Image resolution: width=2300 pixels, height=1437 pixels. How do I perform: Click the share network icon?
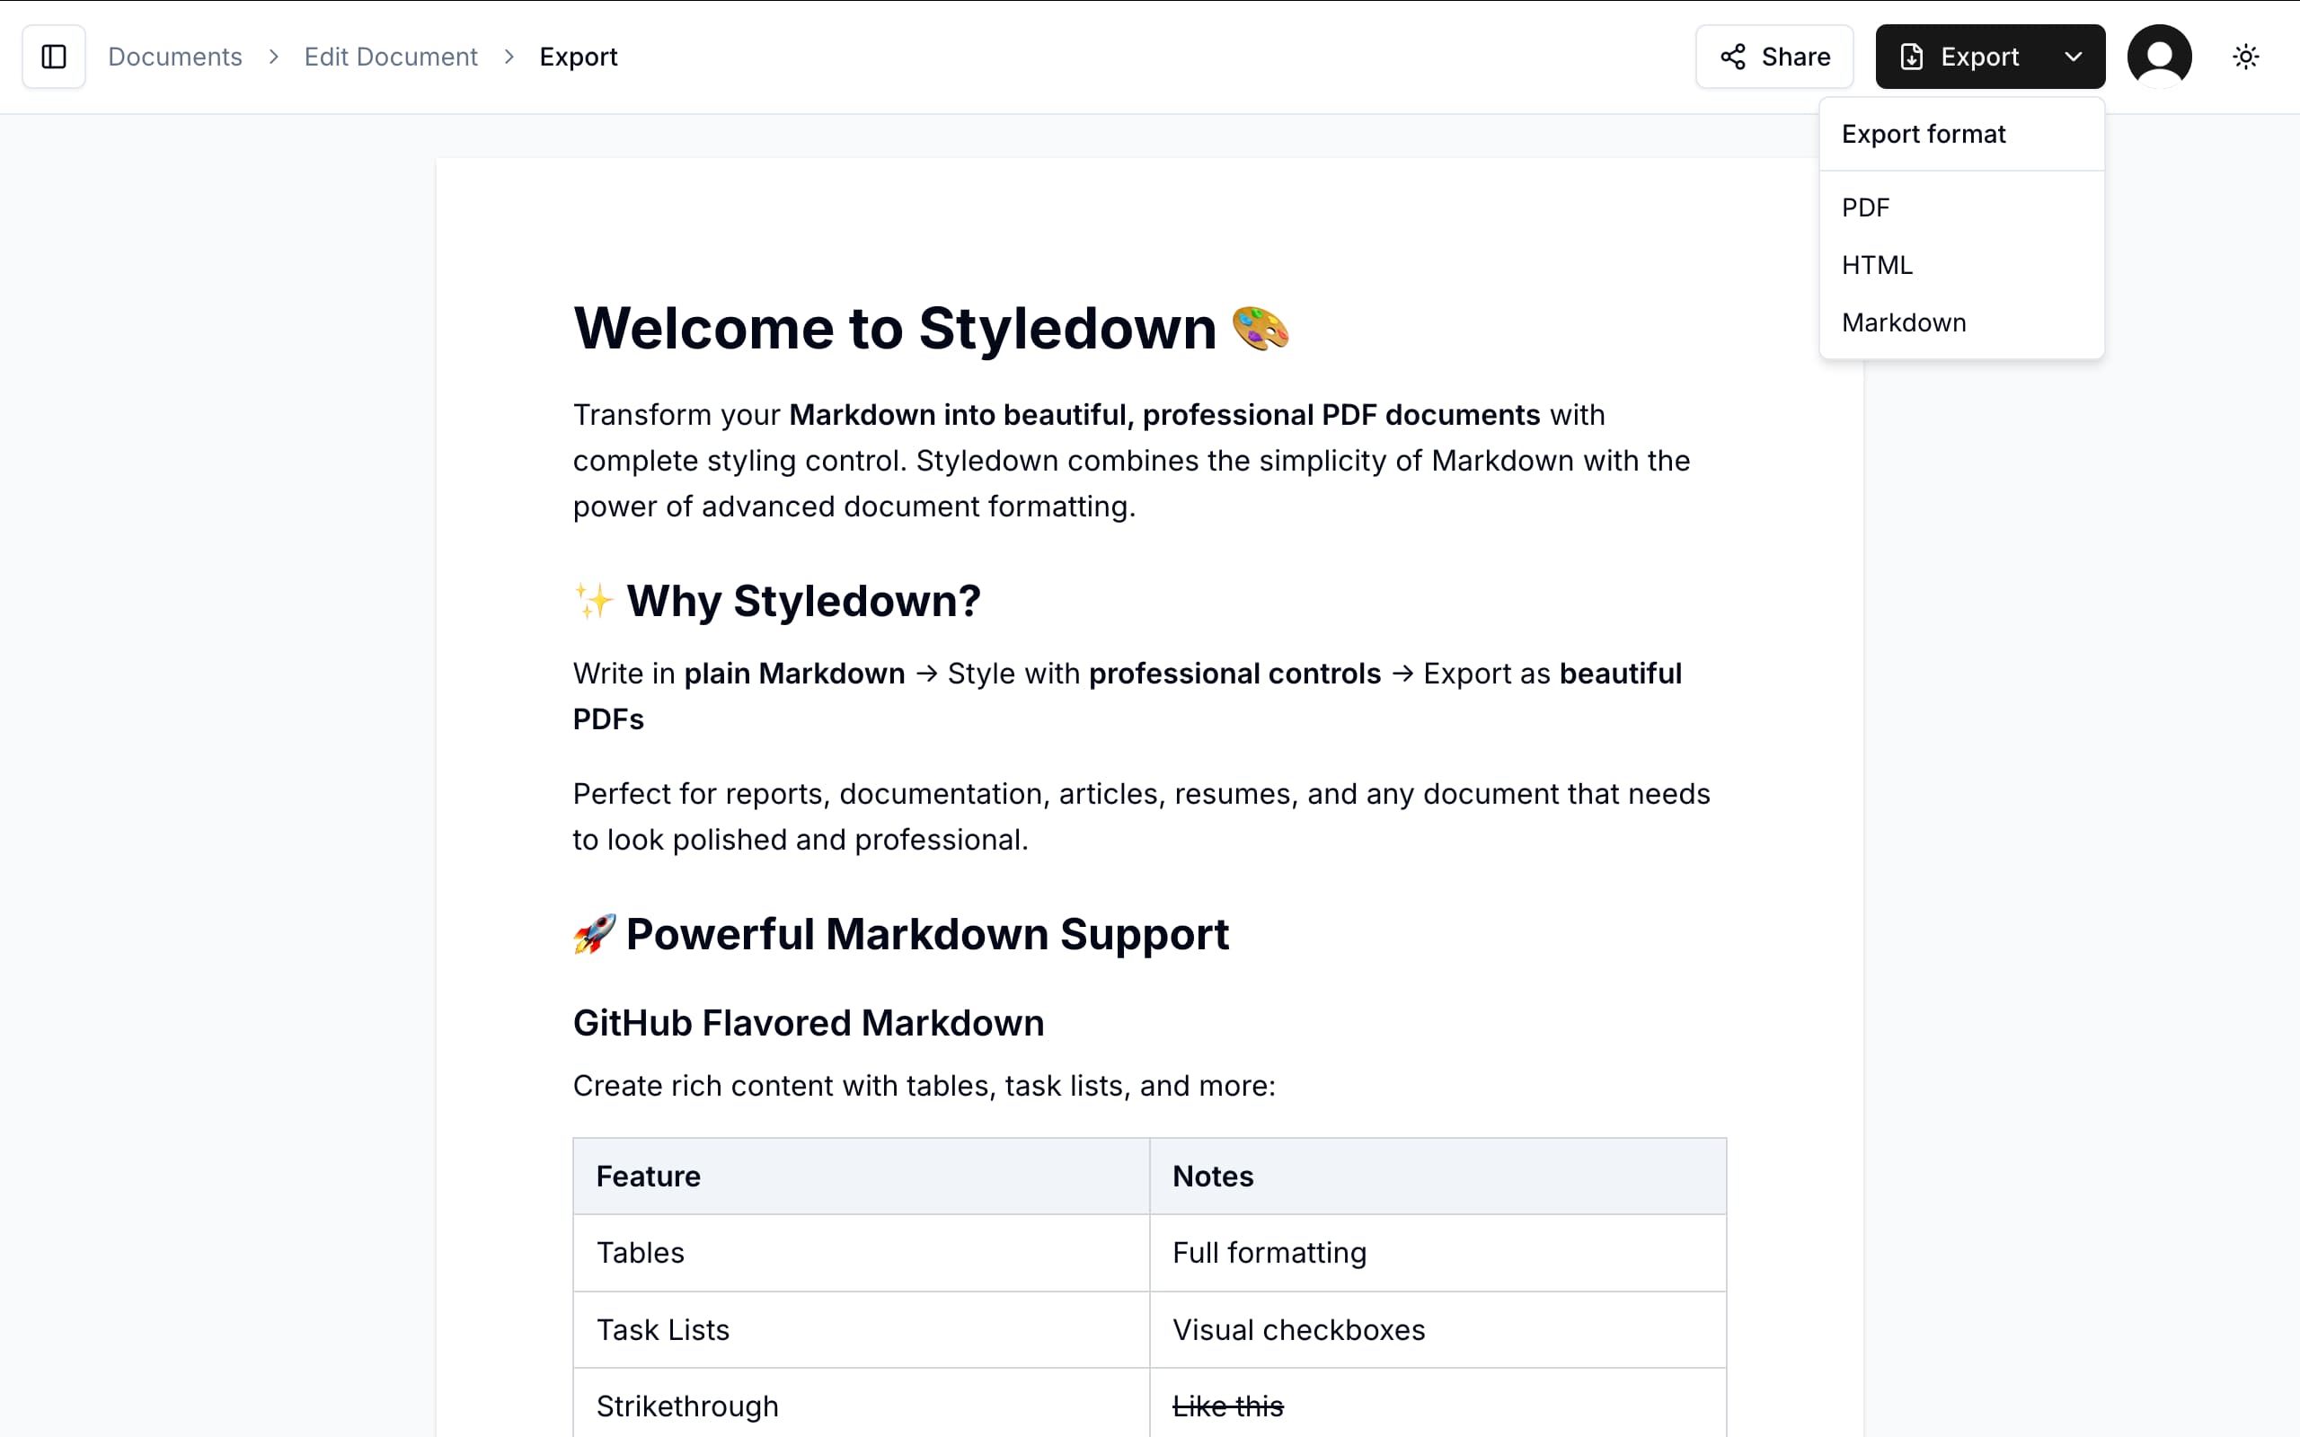pyautogui.click(x=1732, y=57)
